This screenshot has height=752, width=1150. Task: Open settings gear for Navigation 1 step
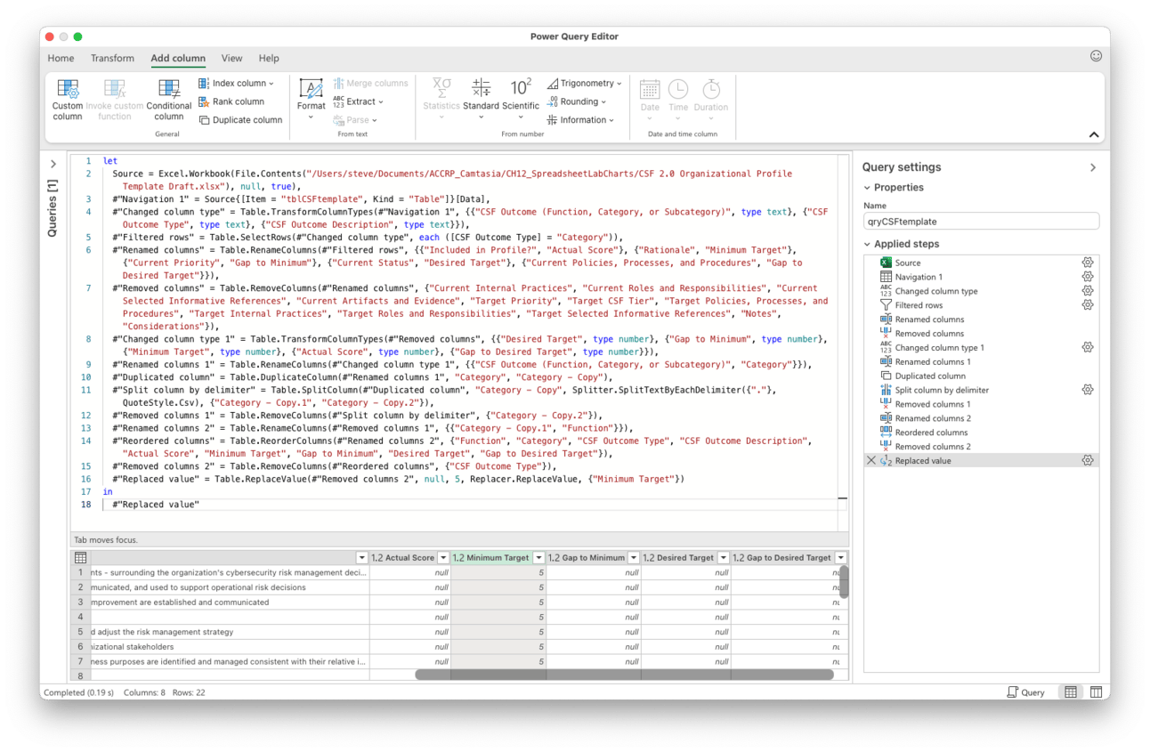tap(1087, 277)
